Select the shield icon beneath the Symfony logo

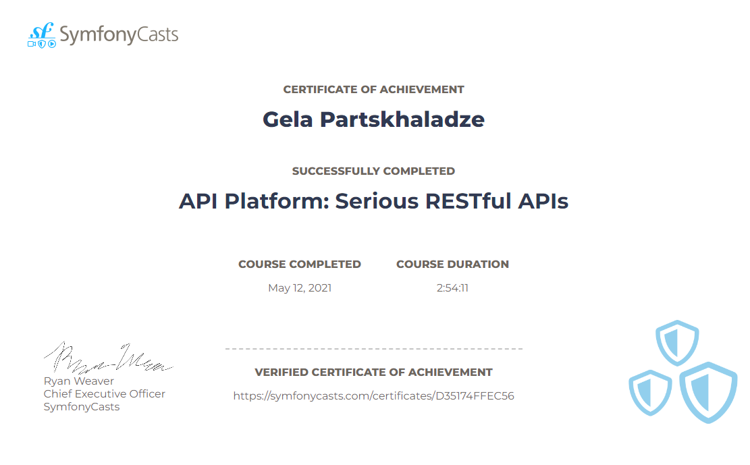[42, 43]
